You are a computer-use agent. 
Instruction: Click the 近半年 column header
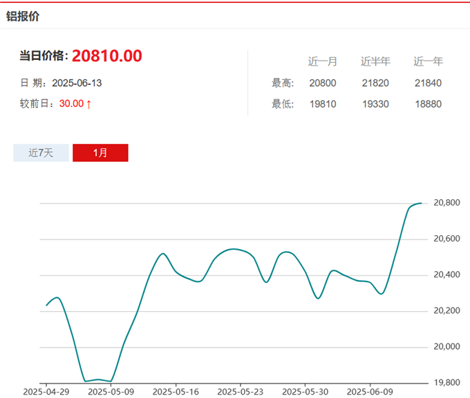pos(375,61)
